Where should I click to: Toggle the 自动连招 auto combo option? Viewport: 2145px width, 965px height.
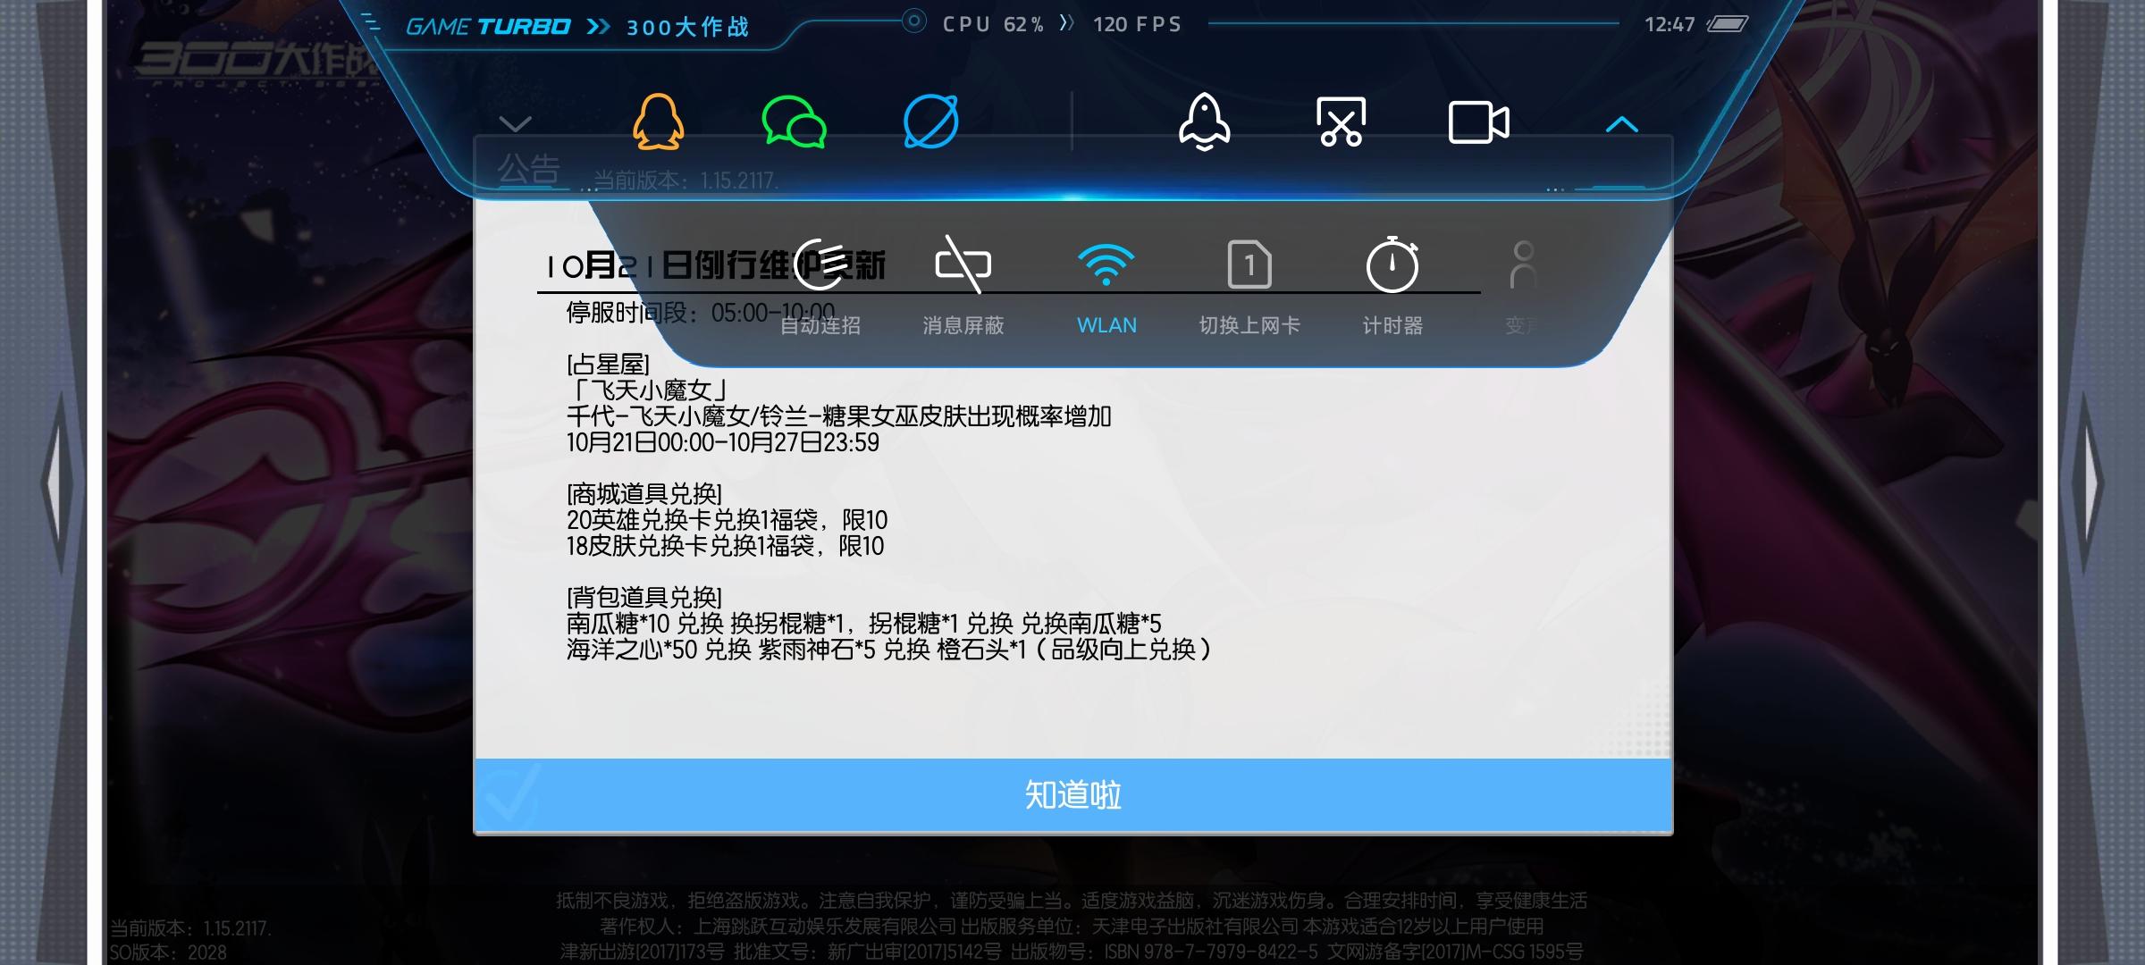tap(820, 286)
